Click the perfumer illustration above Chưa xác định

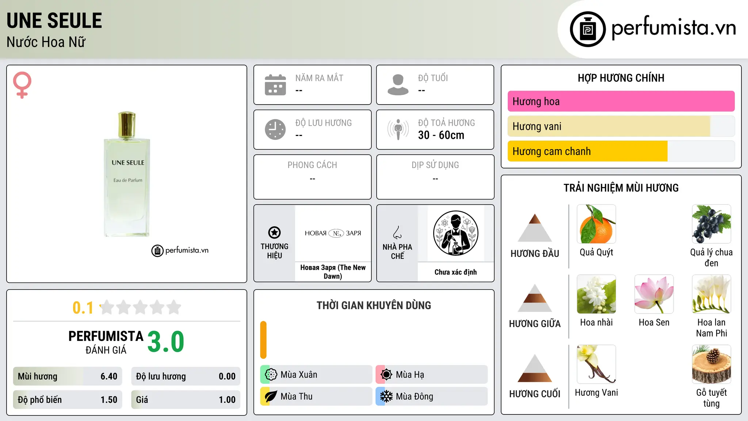point(455,233)
